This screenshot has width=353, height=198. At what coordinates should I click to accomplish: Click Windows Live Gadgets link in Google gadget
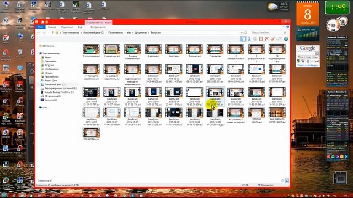click(308, 65)
